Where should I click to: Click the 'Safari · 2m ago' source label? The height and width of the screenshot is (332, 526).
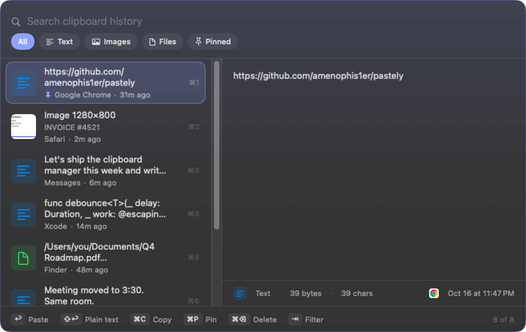coord(73,139)
